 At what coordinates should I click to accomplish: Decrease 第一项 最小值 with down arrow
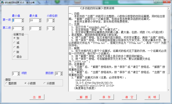(22, 21)
